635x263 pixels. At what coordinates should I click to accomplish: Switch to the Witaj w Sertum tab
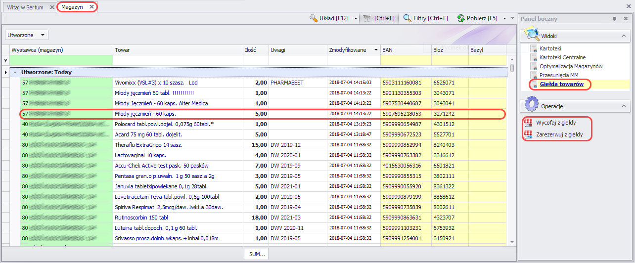(x=25, y=7)
